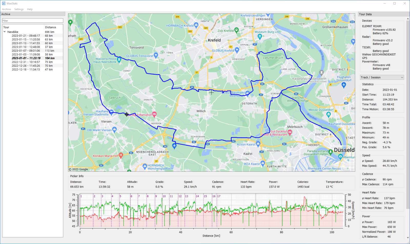
Task: Click the picker Distance value 69.653 km
Action: click(77, 187)
